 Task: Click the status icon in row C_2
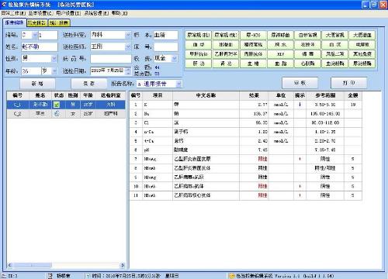coord(57,113)
